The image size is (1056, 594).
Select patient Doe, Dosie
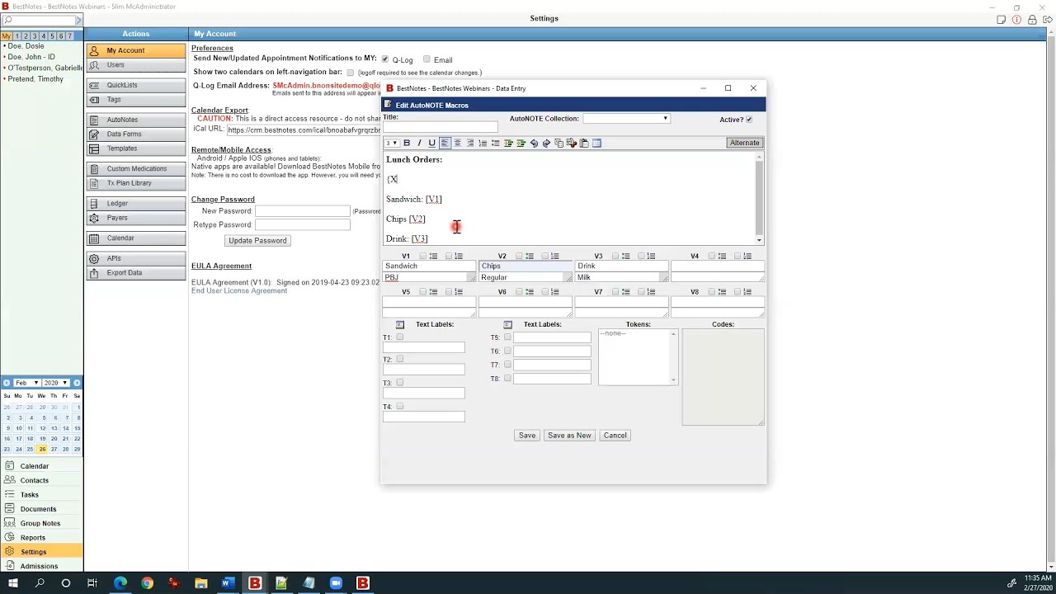26,46
